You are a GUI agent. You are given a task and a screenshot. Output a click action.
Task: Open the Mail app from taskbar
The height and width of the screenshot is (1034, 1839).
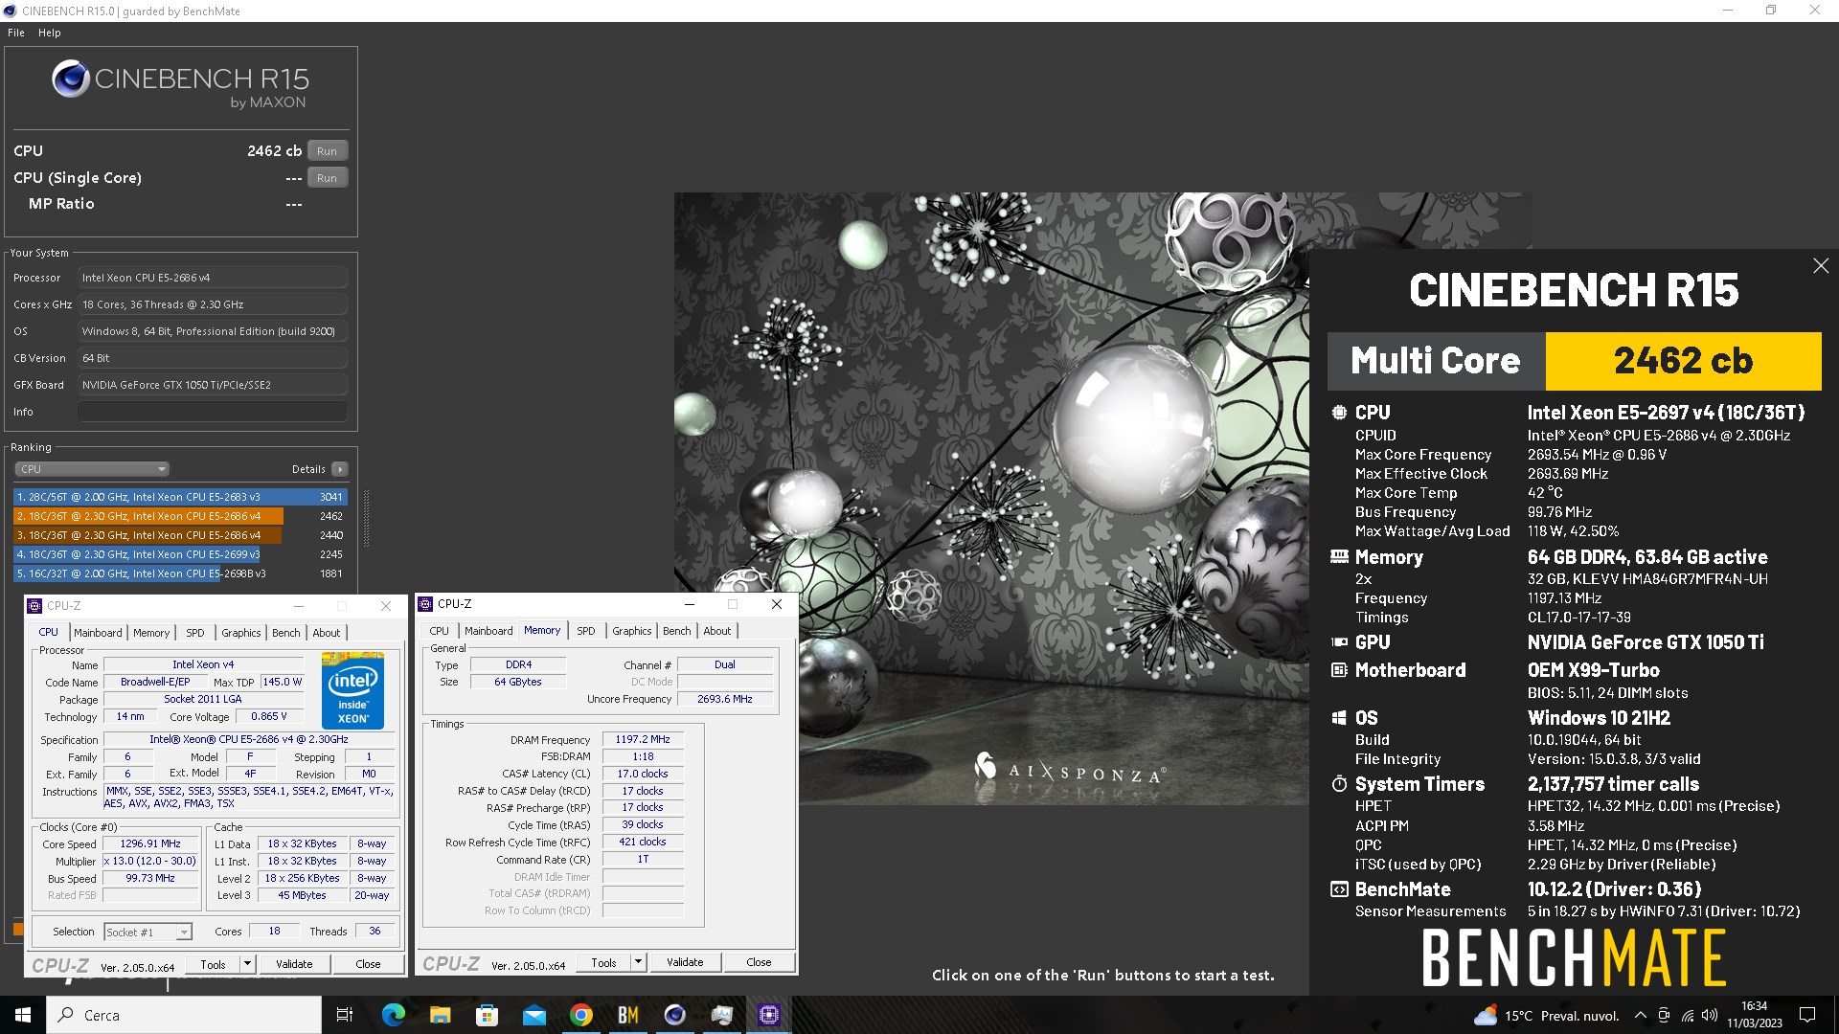tap(534, 1015)
